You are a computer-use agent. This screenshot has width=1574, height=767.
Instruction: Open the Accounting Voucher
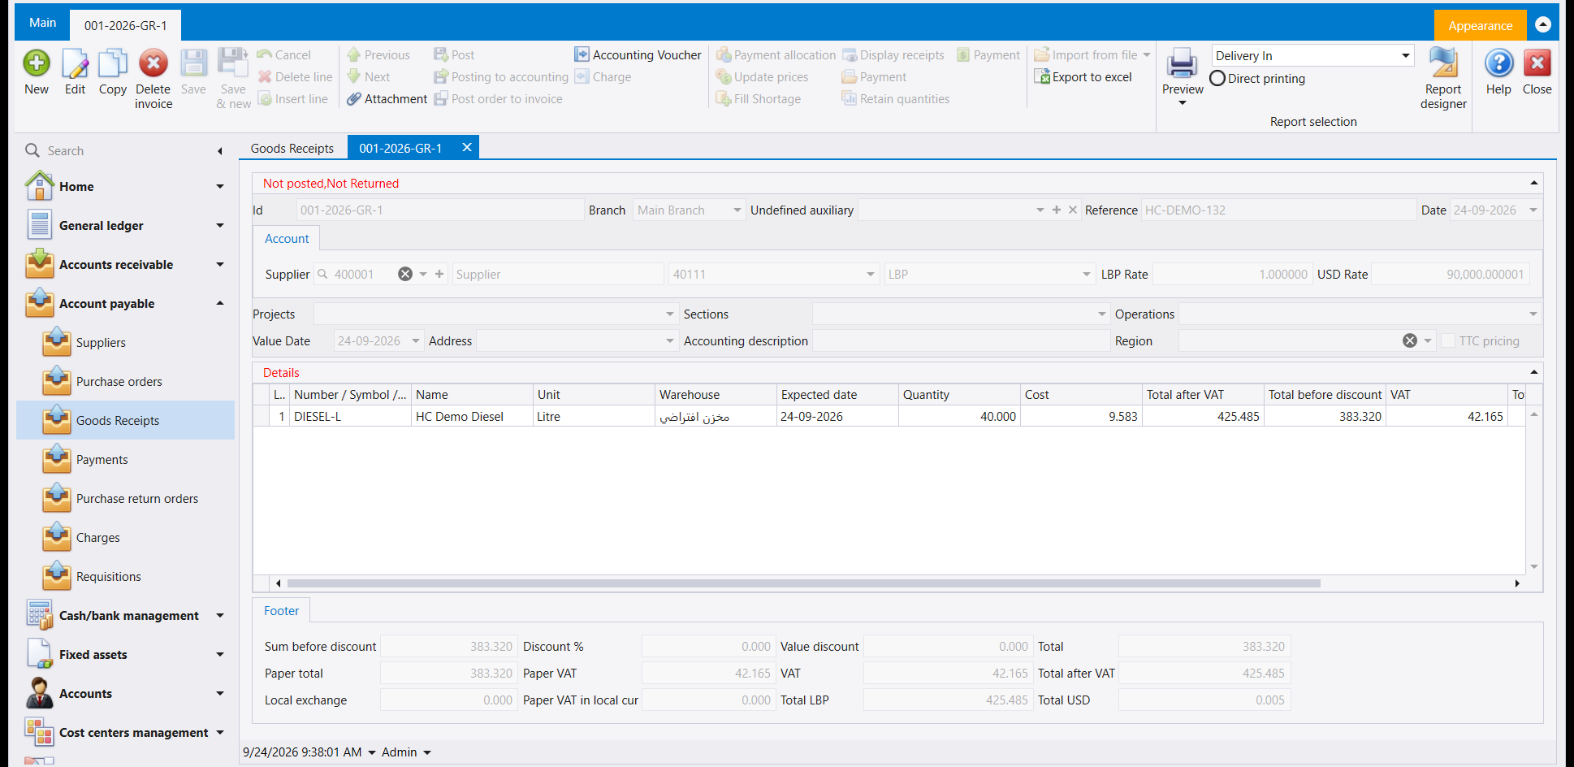coord(638,54)
